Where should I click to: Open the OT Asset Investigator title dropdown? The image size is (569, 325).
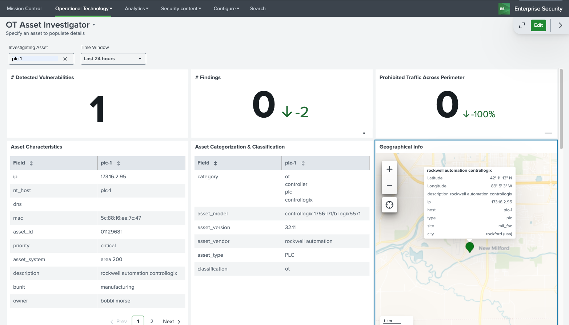pyautogui.click(x=94, y=25)
